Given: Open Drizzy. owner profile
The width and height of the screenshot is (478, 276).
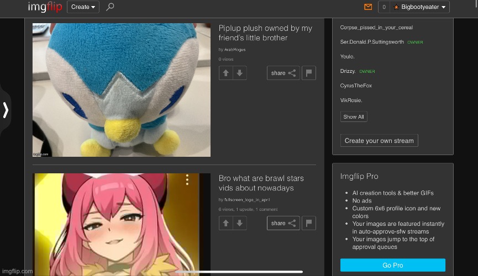Looking at the screenshot, I should point(348,71).
